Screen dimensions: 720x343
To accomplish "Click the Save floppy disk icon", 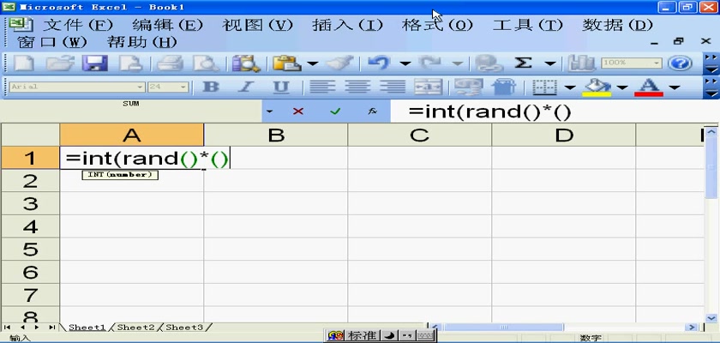I will 94,63.
